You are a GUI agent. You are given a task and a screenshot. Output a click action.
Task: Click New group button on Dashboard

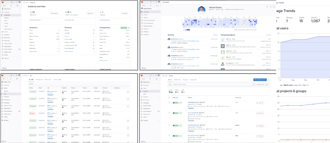tap(125, 13)
